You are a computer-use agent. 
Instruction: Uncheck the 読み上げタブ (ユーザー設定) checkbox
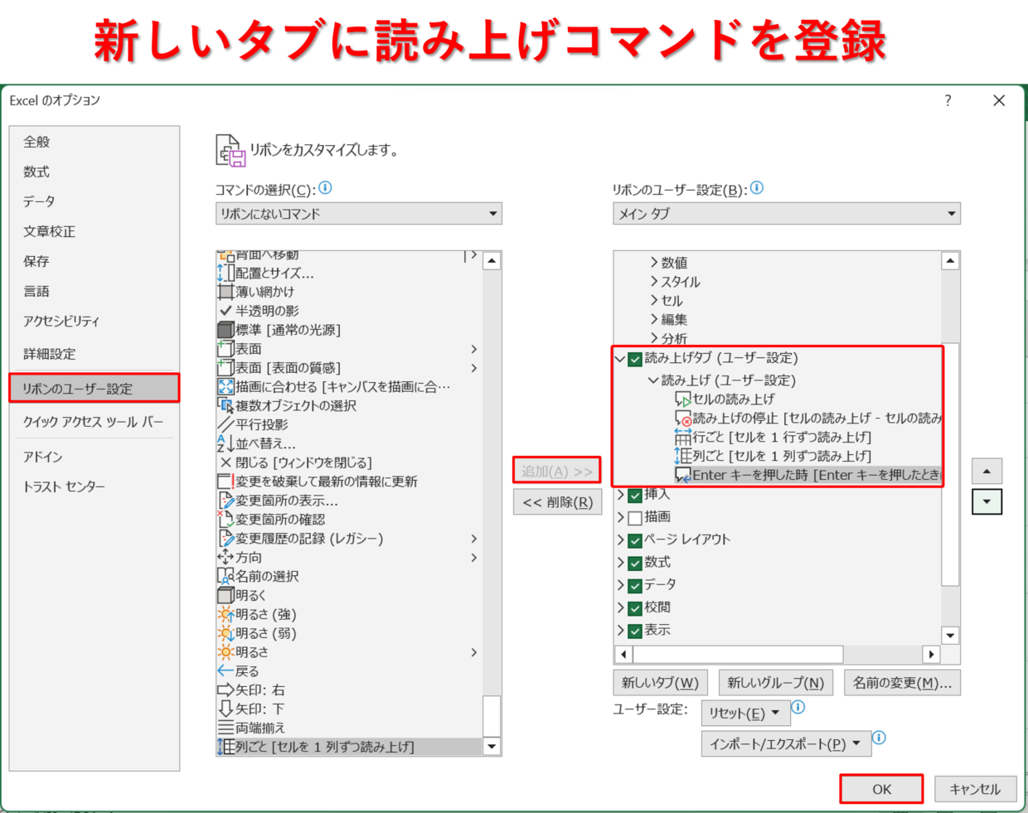(635, 359)
